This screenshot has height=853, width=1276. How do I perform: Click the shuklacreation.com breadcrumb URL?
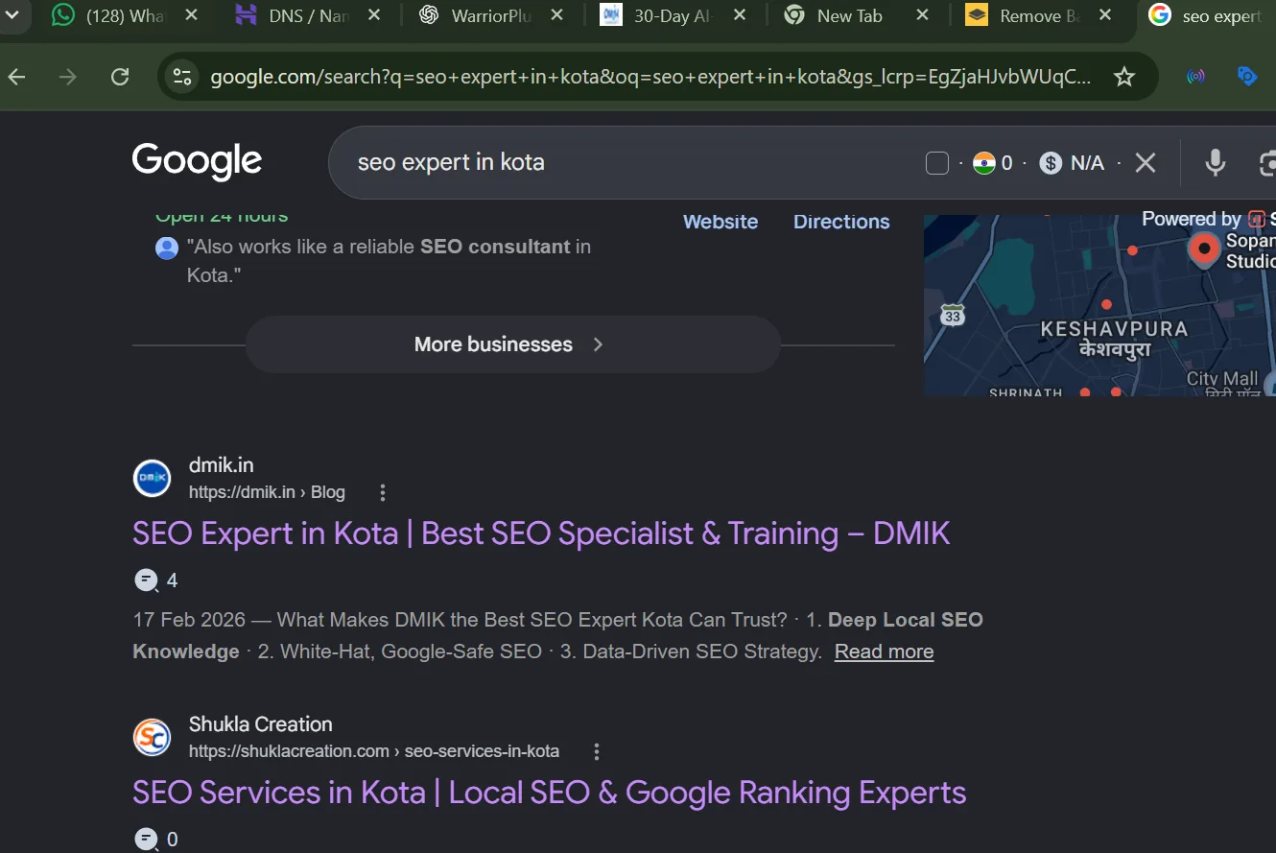(374, 751)
